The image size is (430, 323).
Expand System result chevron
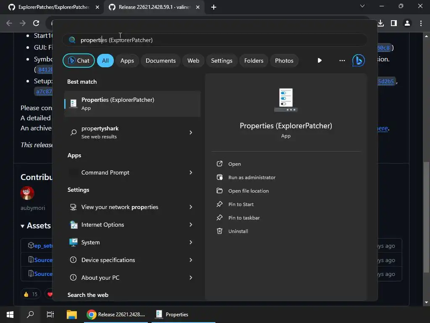point(191,242)
